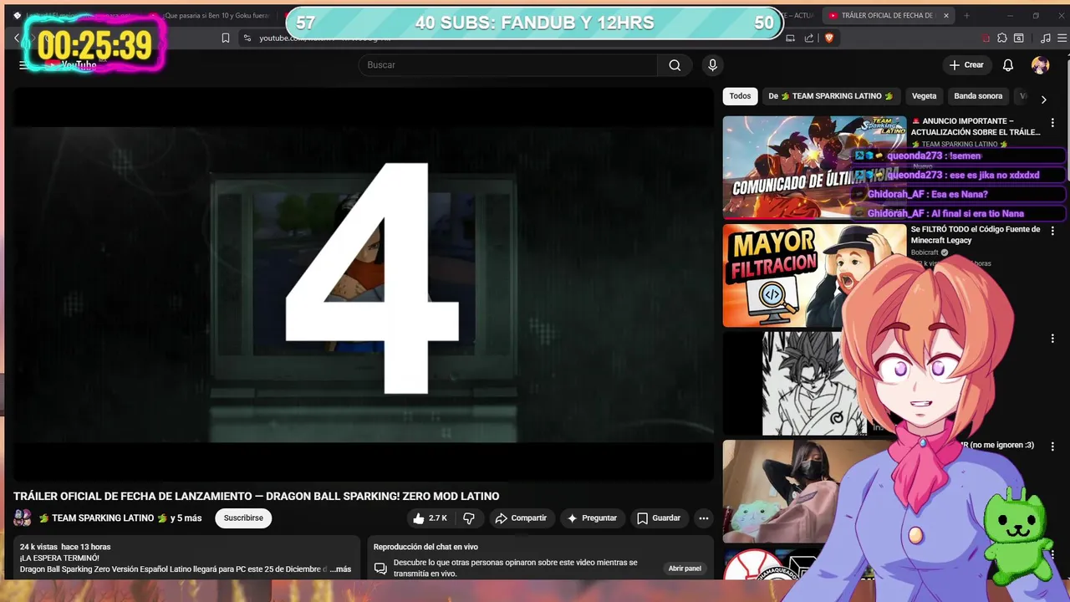Open TEAM SPARKING LATINO channel name link

(103, 518)
